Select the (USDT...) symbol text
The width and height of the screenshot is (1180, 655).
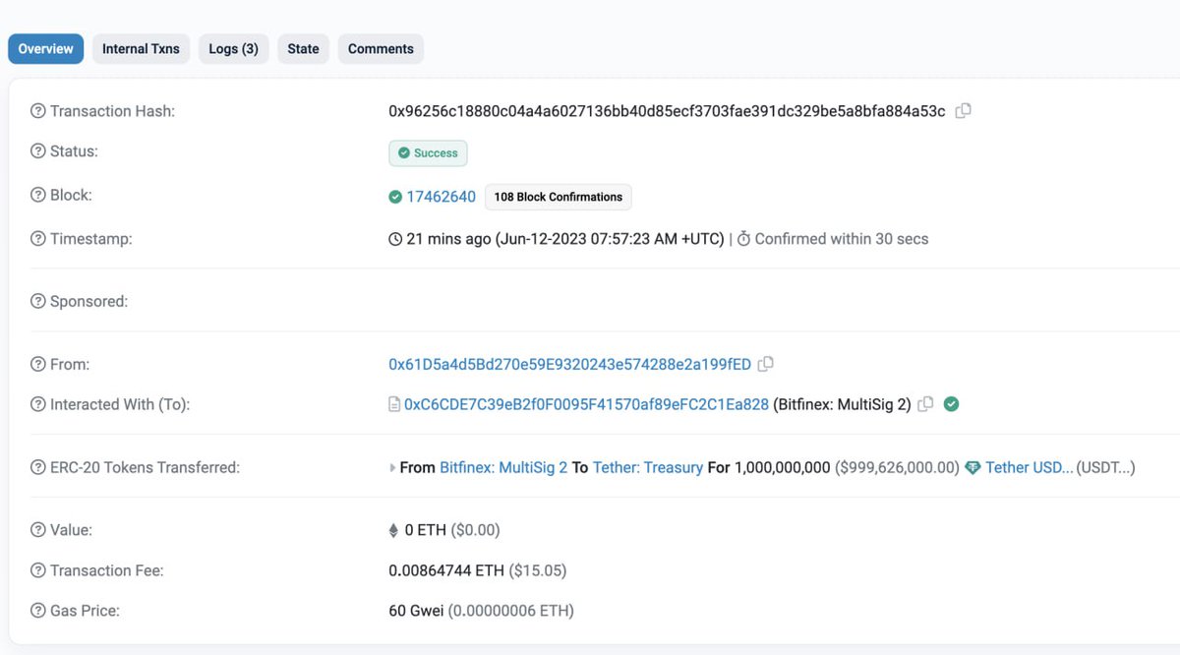(x=1106, y=468)
